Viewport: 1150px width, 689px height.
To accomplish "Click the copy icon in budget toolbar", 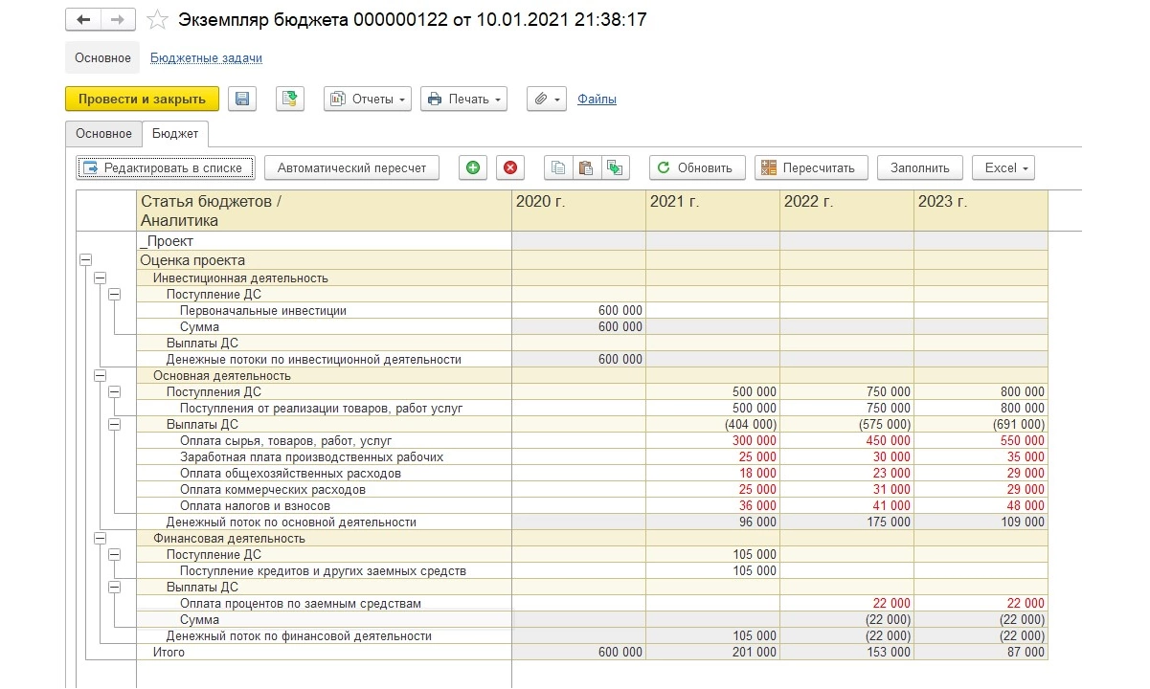I will click(558, 167).
